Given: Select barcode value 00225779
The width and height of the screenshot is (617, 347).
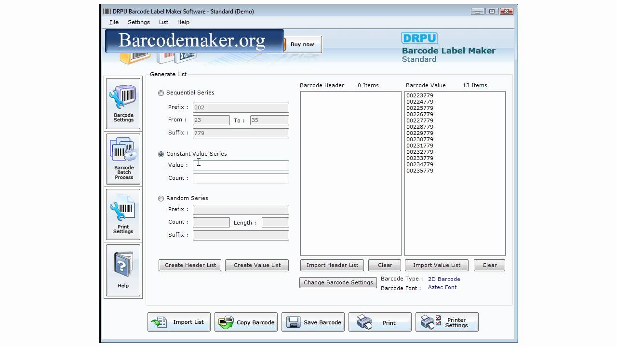Looking at the screenshot, I should (x=420, y=108).
